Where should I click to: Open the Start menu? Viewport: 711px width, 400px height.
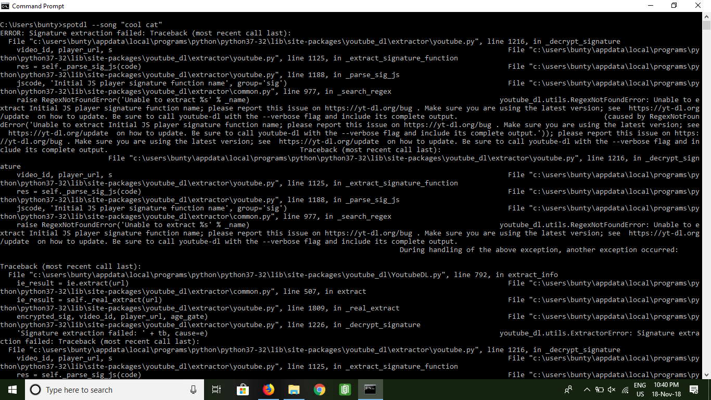pyautogui.click(x=11, y=389)
